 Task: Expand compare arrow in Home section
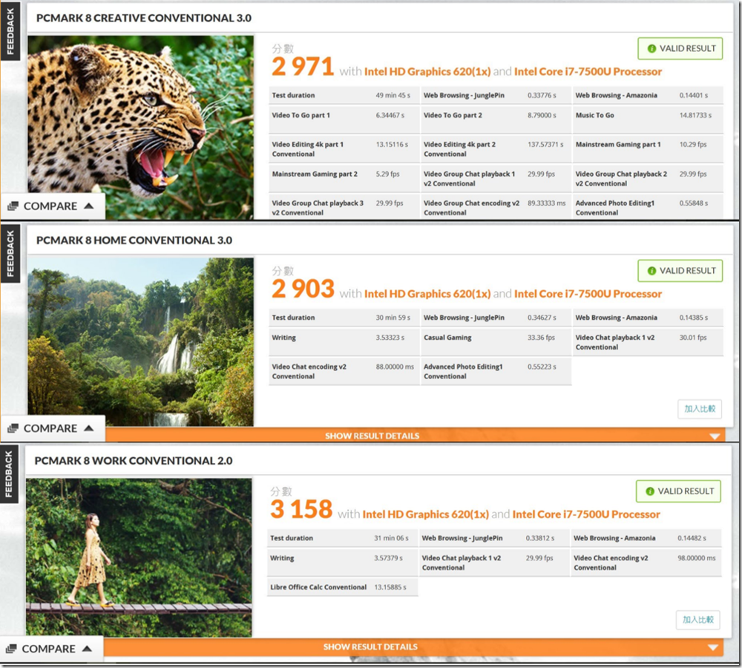click(88, 428)
